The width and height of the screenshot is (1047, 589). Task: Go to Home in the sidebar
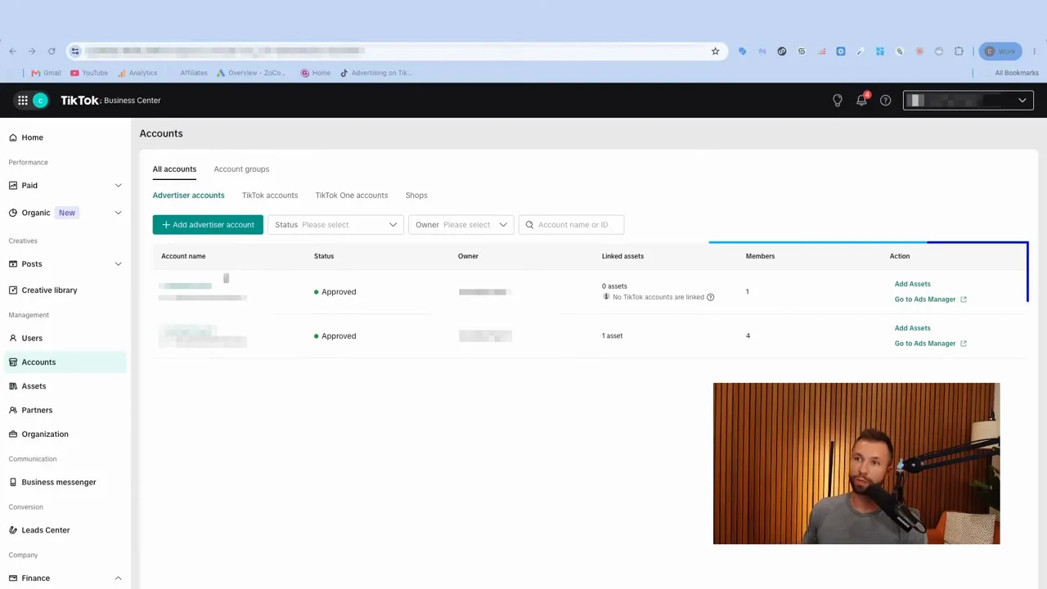pyautogui.click(x=65, y=137)
